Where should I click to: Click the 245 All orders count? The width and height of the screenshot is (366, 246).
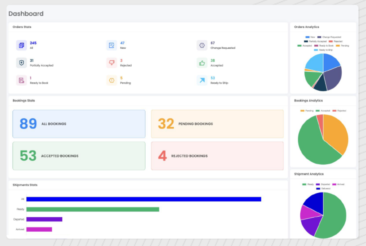point(33,43)
